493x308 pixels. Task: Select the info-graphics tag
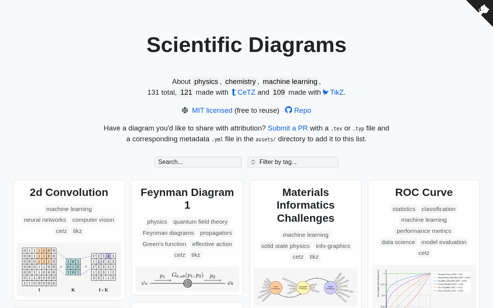(333, 246)
